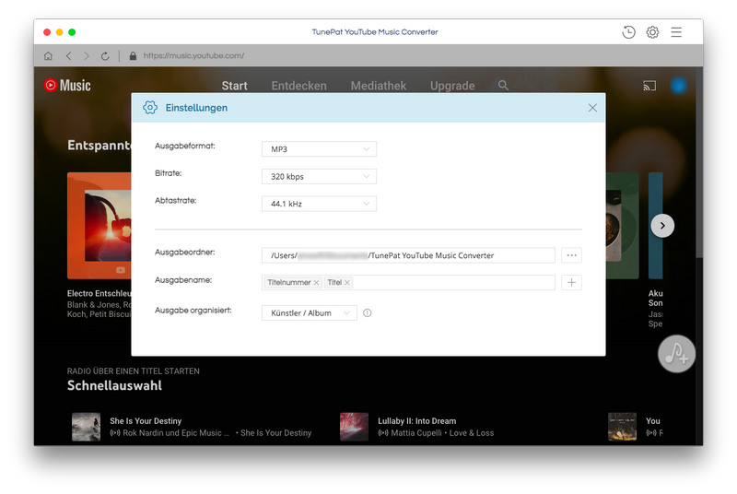
Task: Open the Electro Entschleunigung playlist thumbnail
Action: click(99, 226)
